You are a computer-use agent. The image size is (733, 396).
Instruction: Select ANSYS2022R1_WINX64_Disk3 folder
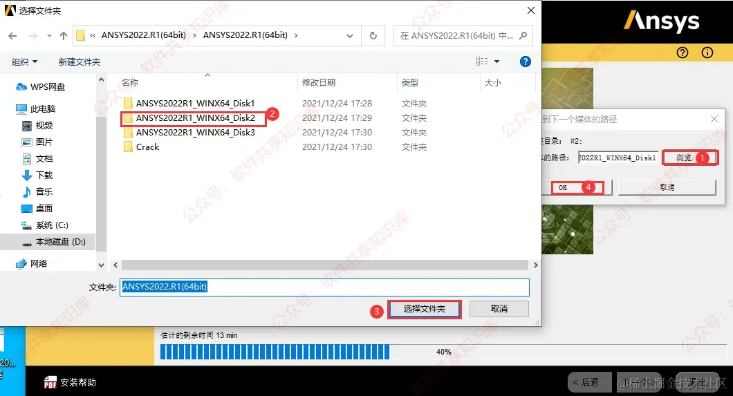[x=189, y=132]
